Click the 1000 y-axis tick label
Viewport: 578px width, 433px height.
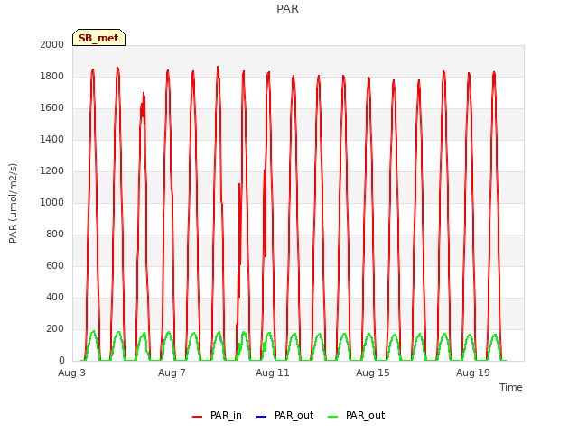[x=52, y=202]
